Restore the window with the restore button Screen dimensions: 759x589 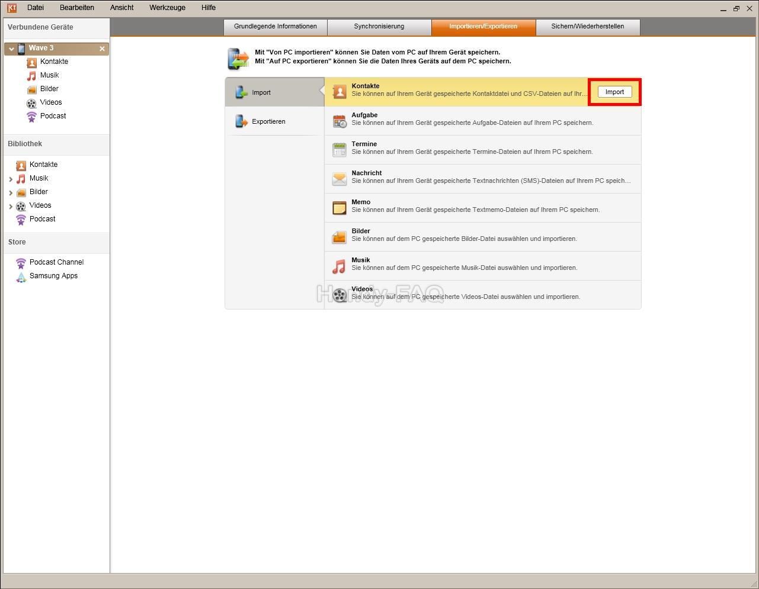[736, 8]
